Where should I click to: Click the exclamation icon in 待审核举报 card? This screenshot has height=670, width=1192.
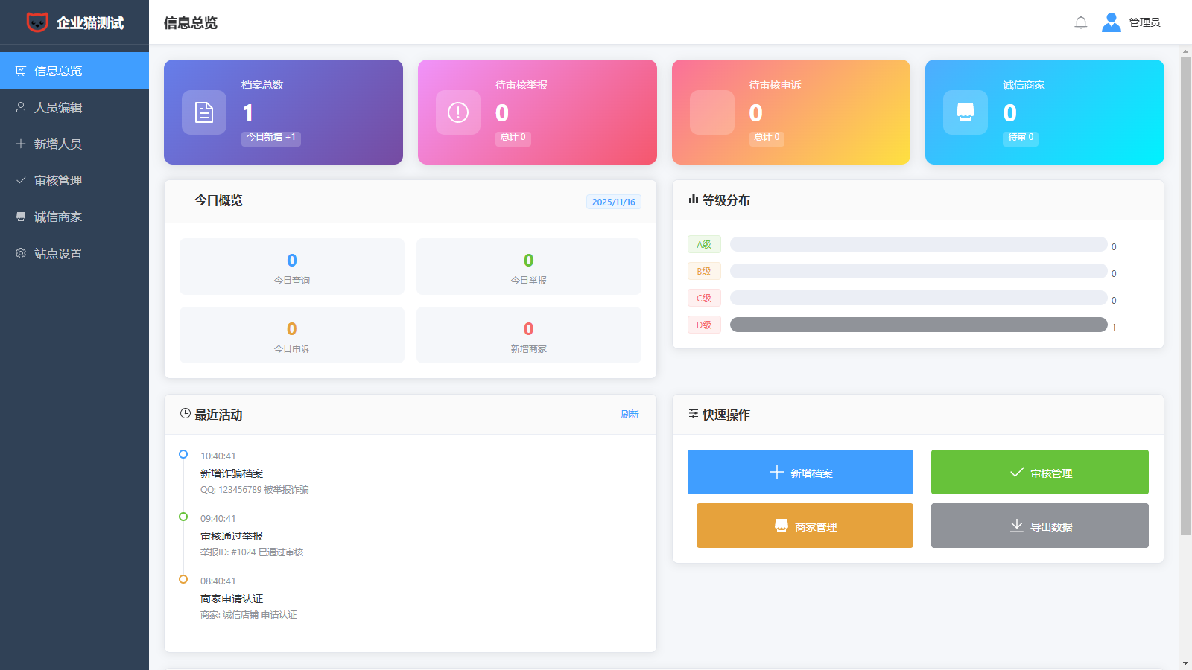[x=458, y=112]
